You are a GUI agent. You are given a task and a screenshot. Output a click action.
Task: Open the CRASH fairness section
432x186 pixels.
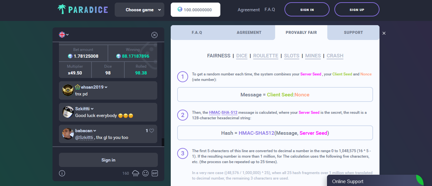pos(335,56)
